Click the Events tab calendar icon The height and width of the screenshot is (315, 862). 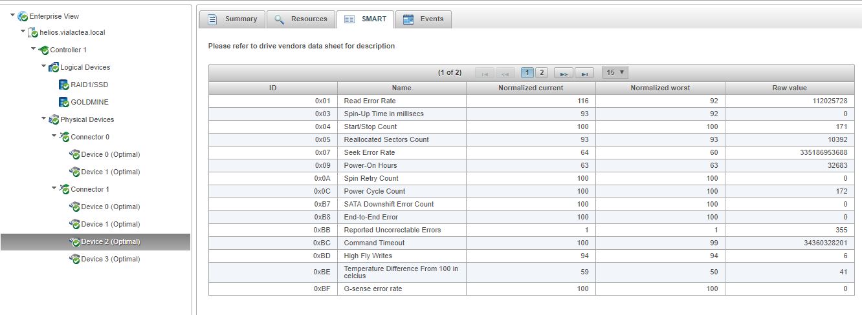click(408, 19)
